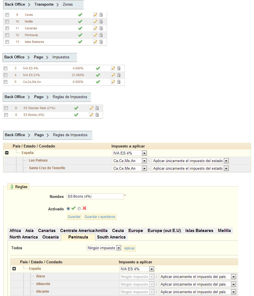Check the Península row checkbox
Viewport: 254px width, 296px height.
(x=7, y=35)
